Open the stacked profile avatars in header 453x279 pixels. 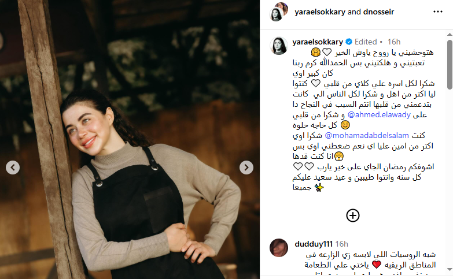(279, 12)
